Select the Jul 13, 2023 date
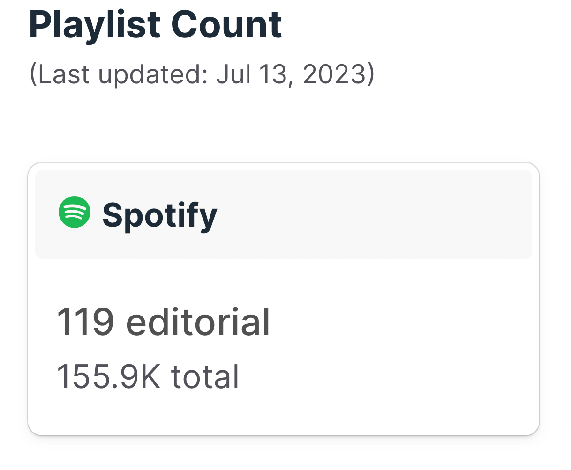Screen dimensions: 571x470 coord(291,74)
